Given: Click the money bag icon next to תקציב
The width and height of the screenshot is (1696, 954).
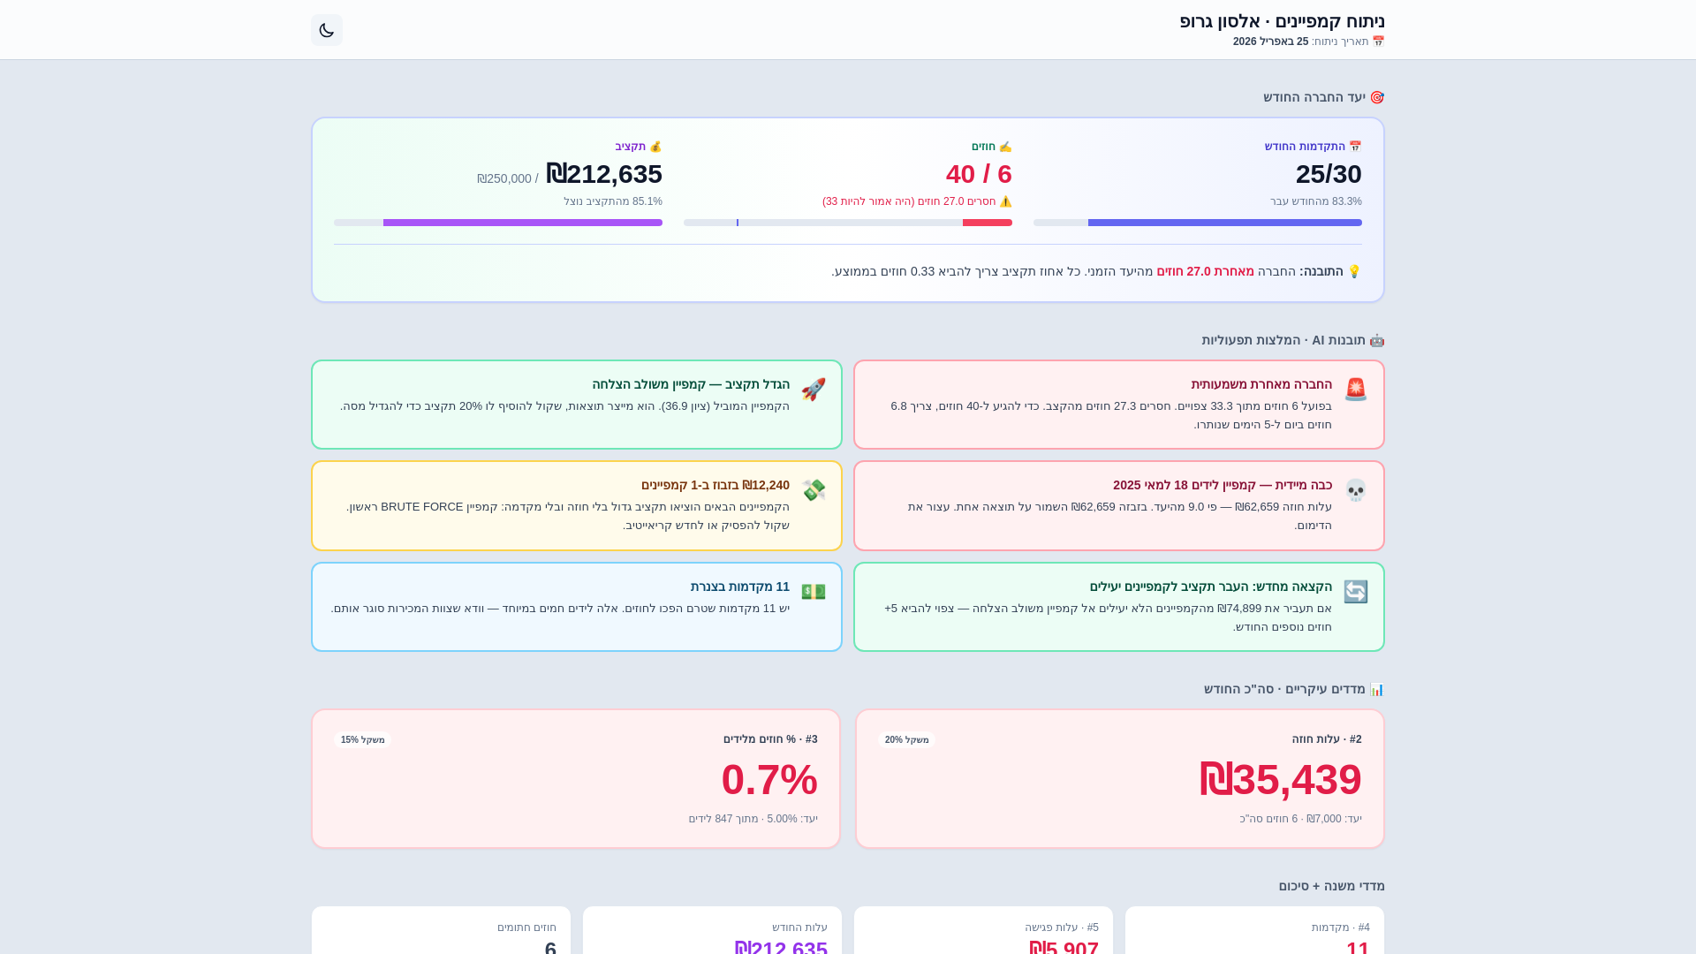Looking at the screenshot, I should (x=655, y=147).
